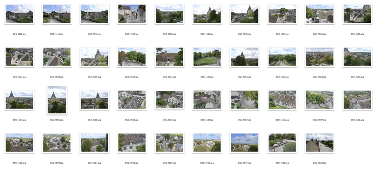Select the DSC_1527.jpg dome photo thumbnail
This screenshot has width=382, height=176.
click(207, 14)
